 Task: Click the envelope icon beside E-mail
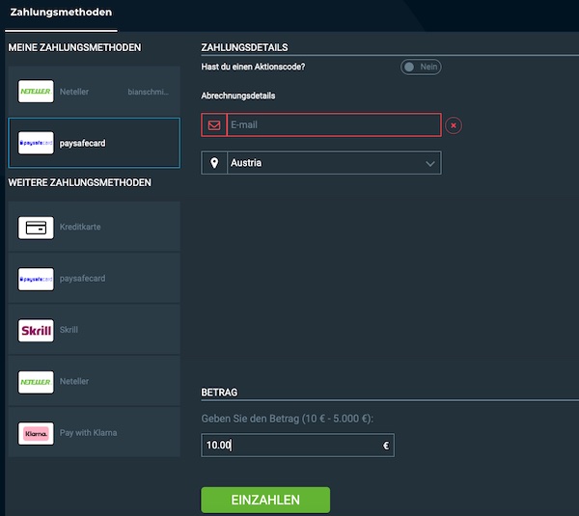[214, 125]
